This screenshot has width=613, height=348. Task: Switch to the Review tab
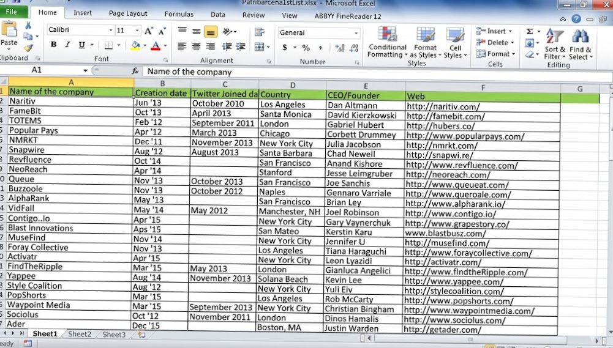(254, 15)
